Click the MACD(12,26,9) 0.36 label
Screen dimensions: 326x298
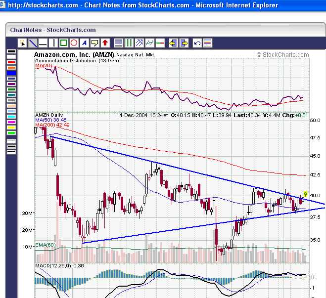pyautogui.click(x=59, y=266)
